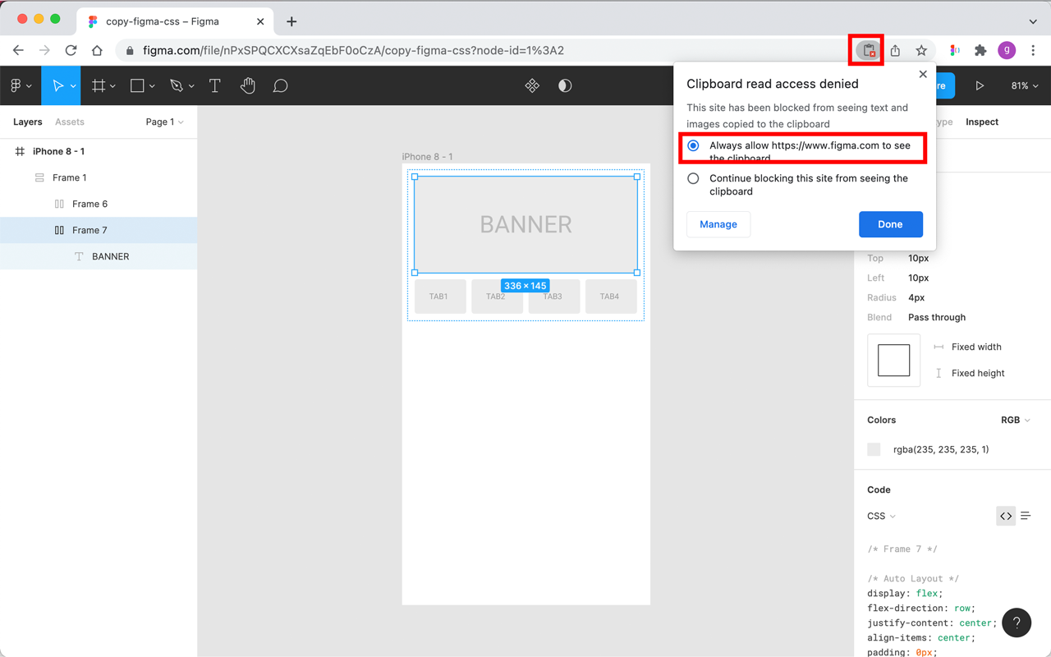
Task: Switch to the Layers tab
Action: (x=27, y=122)
